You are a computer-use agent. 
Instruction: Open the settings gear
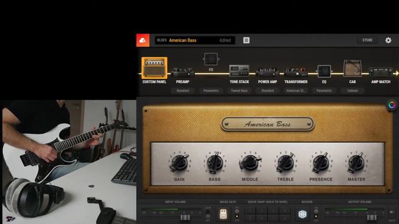click(x=388, y=40)
